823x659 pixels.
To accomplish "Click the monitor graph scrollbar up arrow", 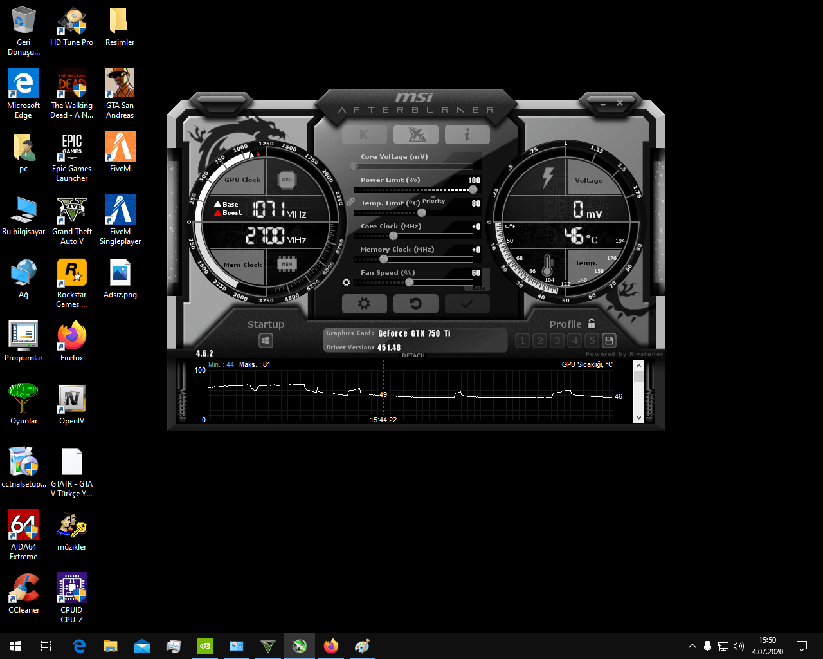I will pos(638,366).
